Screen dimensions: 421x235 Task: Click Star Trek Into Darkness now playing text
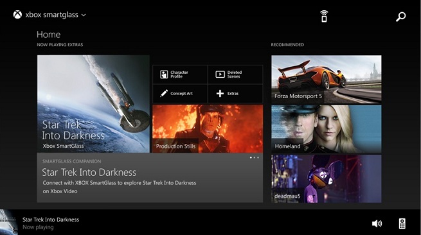(51, 220)
